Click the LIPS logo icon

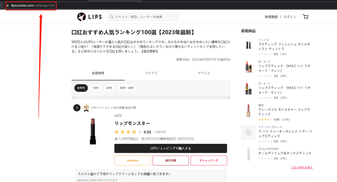pos(81,17)
